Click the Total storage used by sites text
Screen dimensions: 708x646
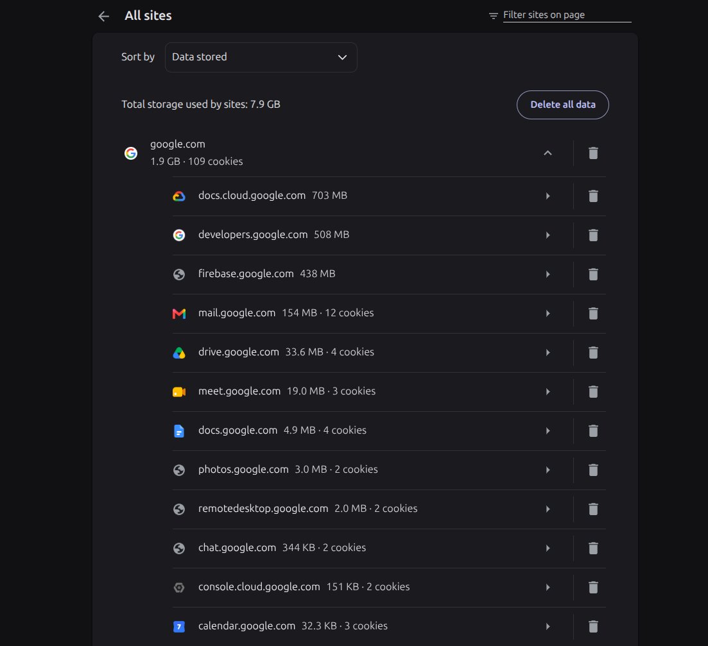200,104
